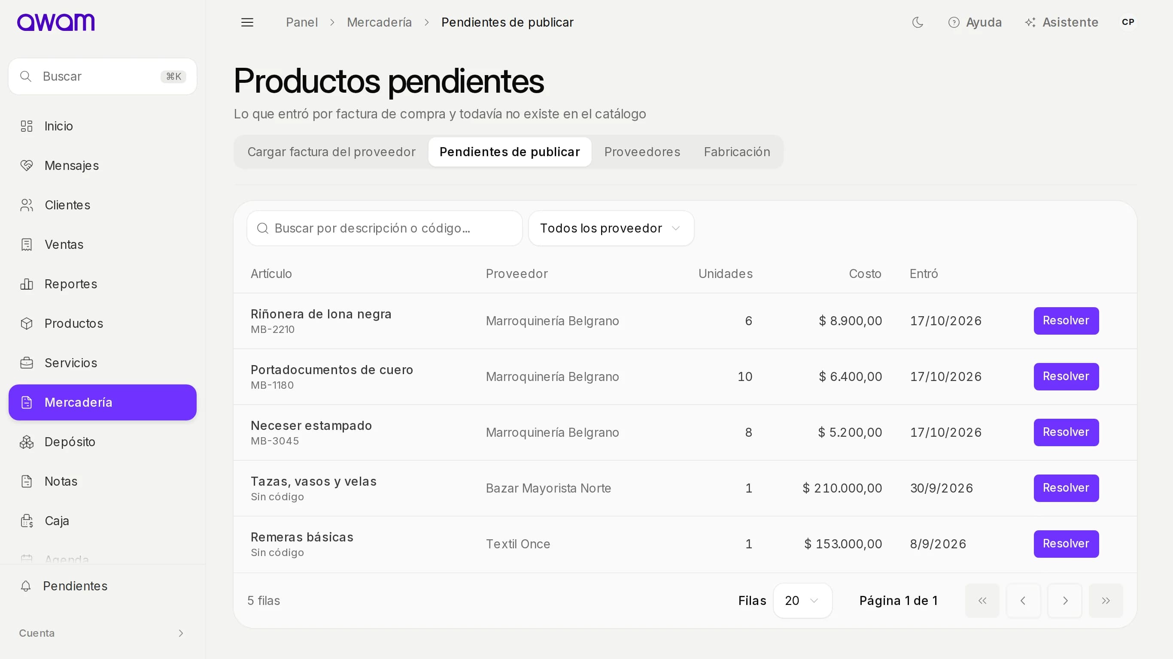
Task: Open the Filas rows-per-page dropdown
Action: (x=802, y=601)
